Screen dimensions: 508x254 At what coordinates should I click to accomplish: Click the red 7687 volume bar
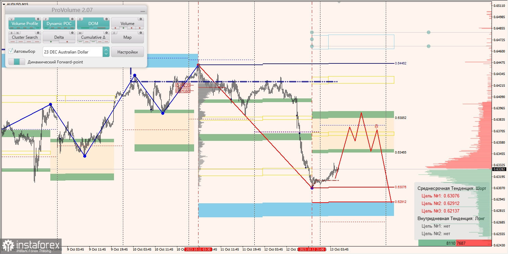pos(474,243)
